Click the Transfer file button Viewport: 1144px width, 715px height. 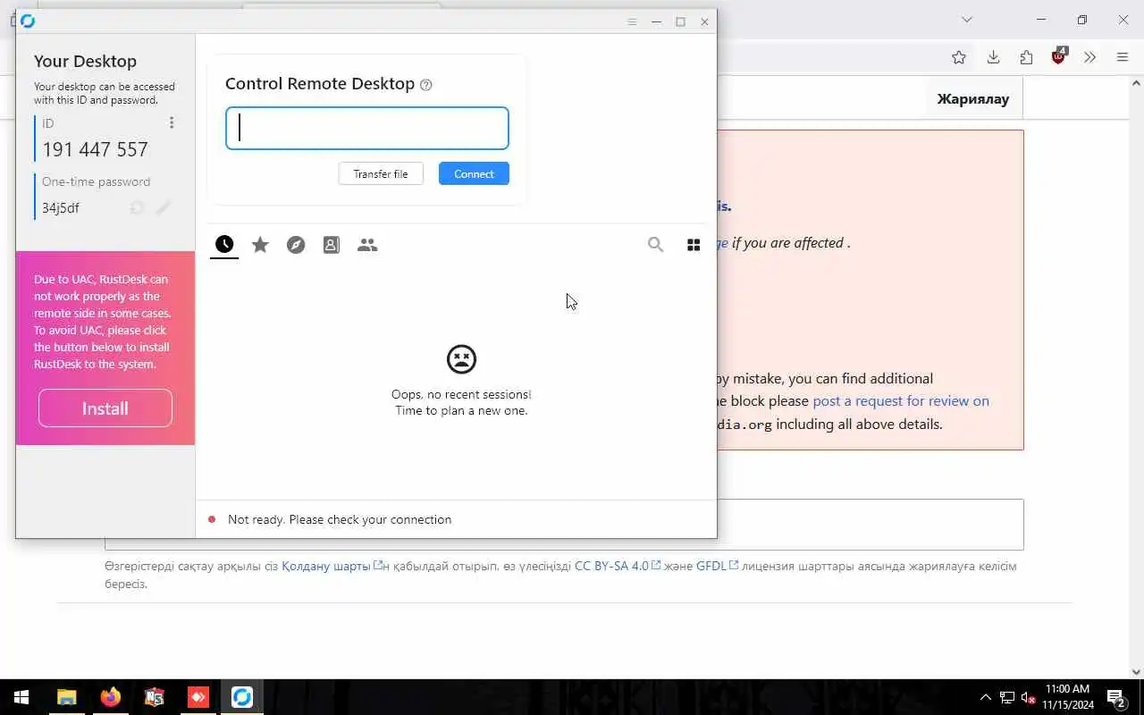click(381, 173)
